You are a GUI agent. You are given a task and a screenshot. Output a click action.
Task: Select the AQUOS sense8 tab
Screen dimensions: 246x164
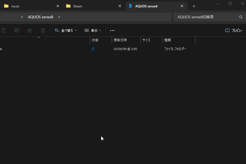[157, 6]
